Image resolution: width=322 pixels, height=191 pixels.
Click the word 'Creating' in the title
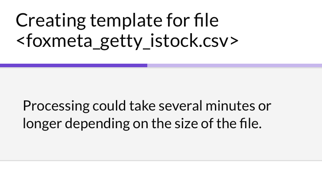point(50,20)
